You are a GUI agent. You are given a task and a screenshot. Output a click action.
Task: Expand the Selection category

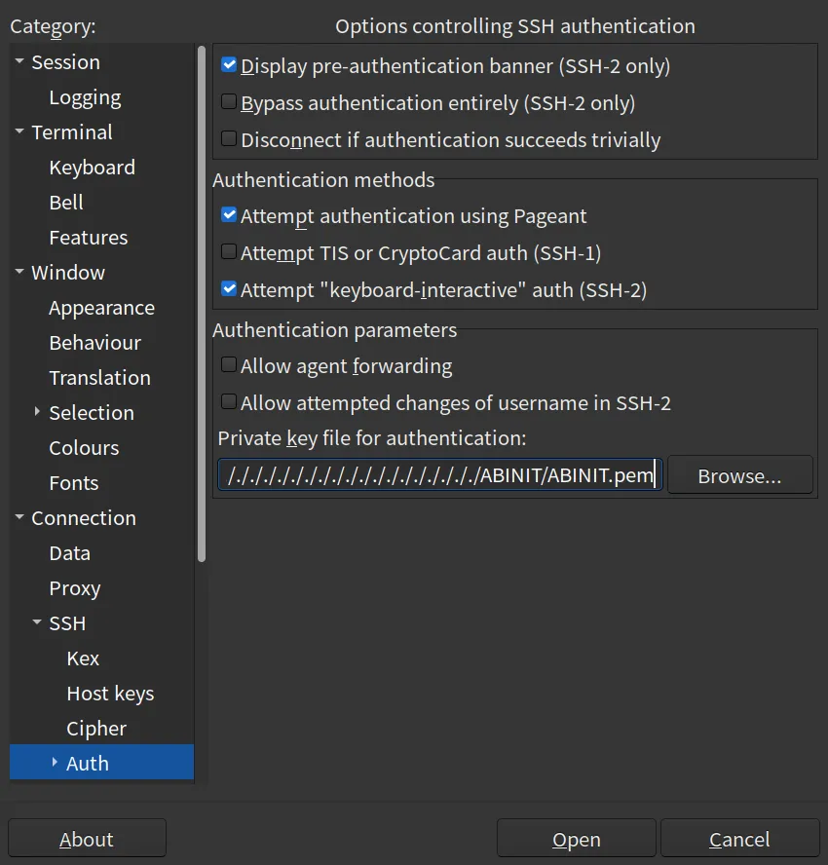pos(38,412)
